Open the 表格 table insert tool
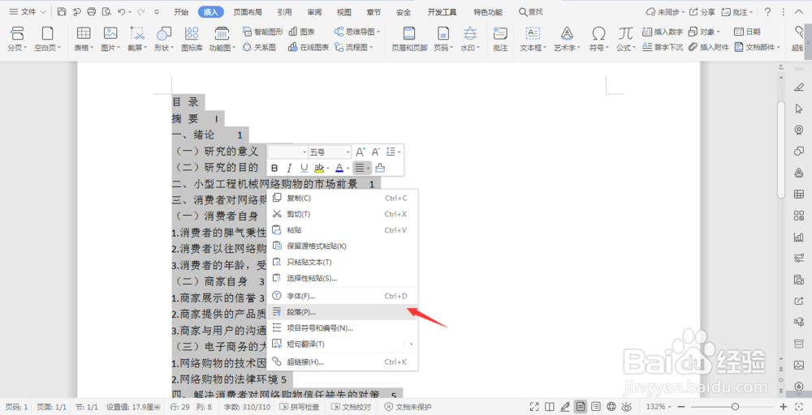This screenshot has width=812, height=415. coord(84,39)
